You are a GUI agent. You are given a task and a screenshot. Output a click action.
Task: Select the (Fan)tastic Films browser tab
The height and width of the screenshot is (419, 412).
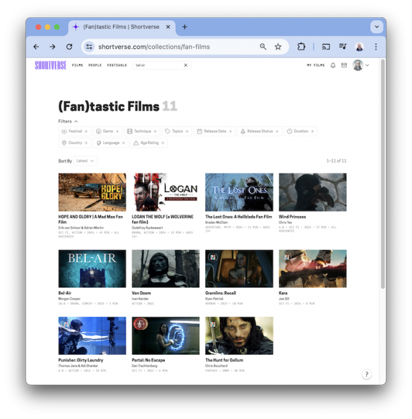point(122,27)
